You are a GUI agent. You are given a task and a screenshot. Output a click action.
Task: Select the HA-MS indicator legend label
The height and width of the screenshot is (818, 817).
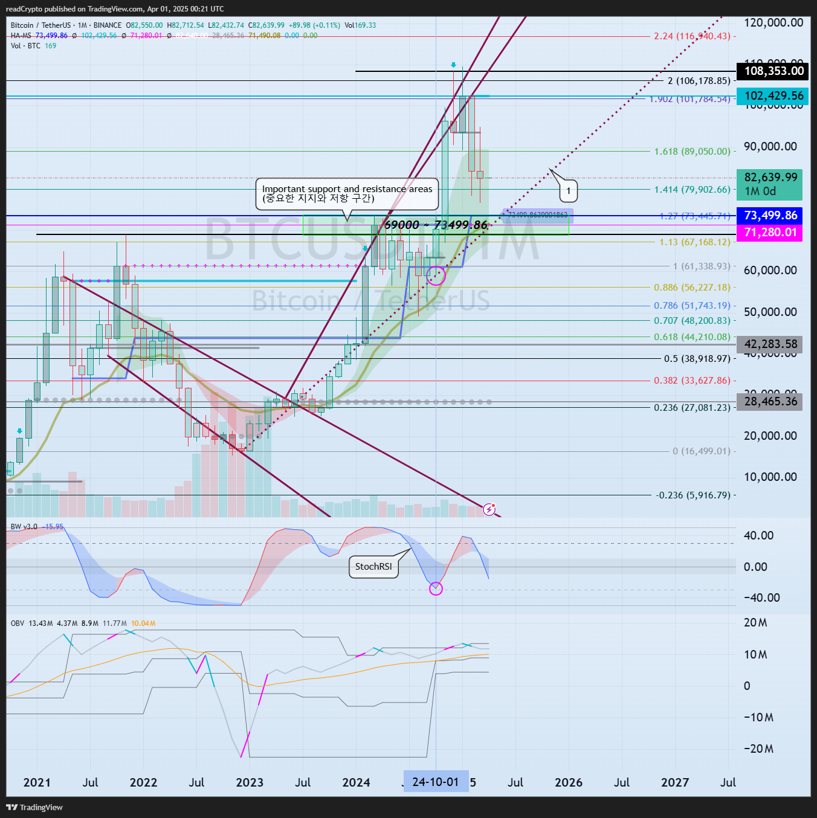(x=21, y=36)
